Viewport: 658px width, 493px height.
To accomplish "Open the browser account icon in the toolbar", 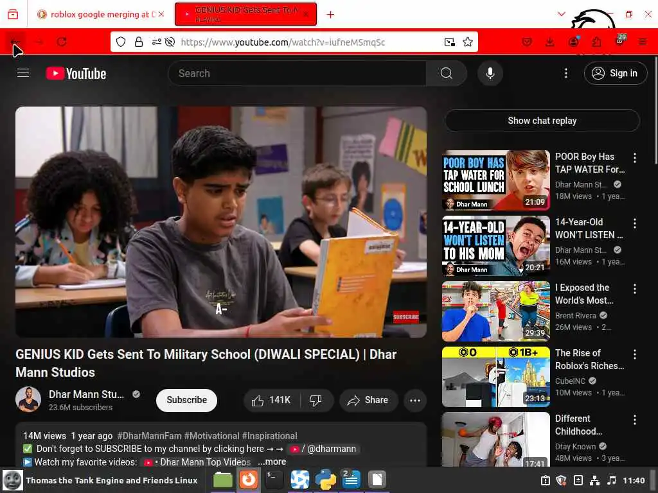I will click(573, 42).
